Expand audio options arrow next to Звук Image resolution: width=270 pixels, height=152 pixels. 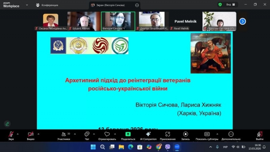(x=18, y=134)
